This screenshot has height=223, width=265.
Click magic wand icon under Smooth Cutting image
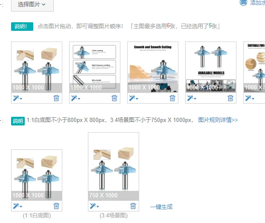(132, 98)
